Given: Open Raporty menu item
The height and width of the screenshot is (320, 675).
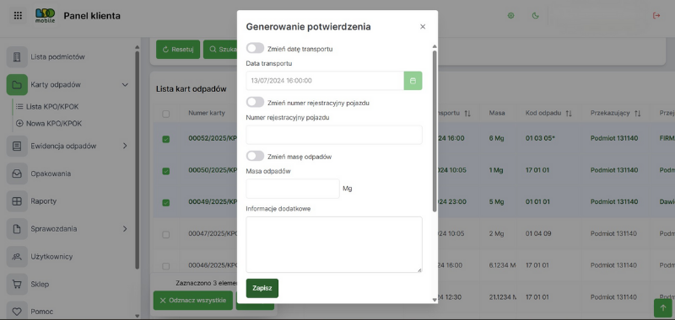Looking at the screenshot, I should 44,201.
